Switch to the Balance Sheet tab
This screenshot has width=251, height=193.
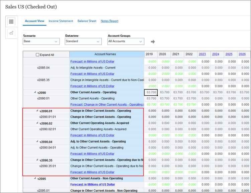[87, 21]
